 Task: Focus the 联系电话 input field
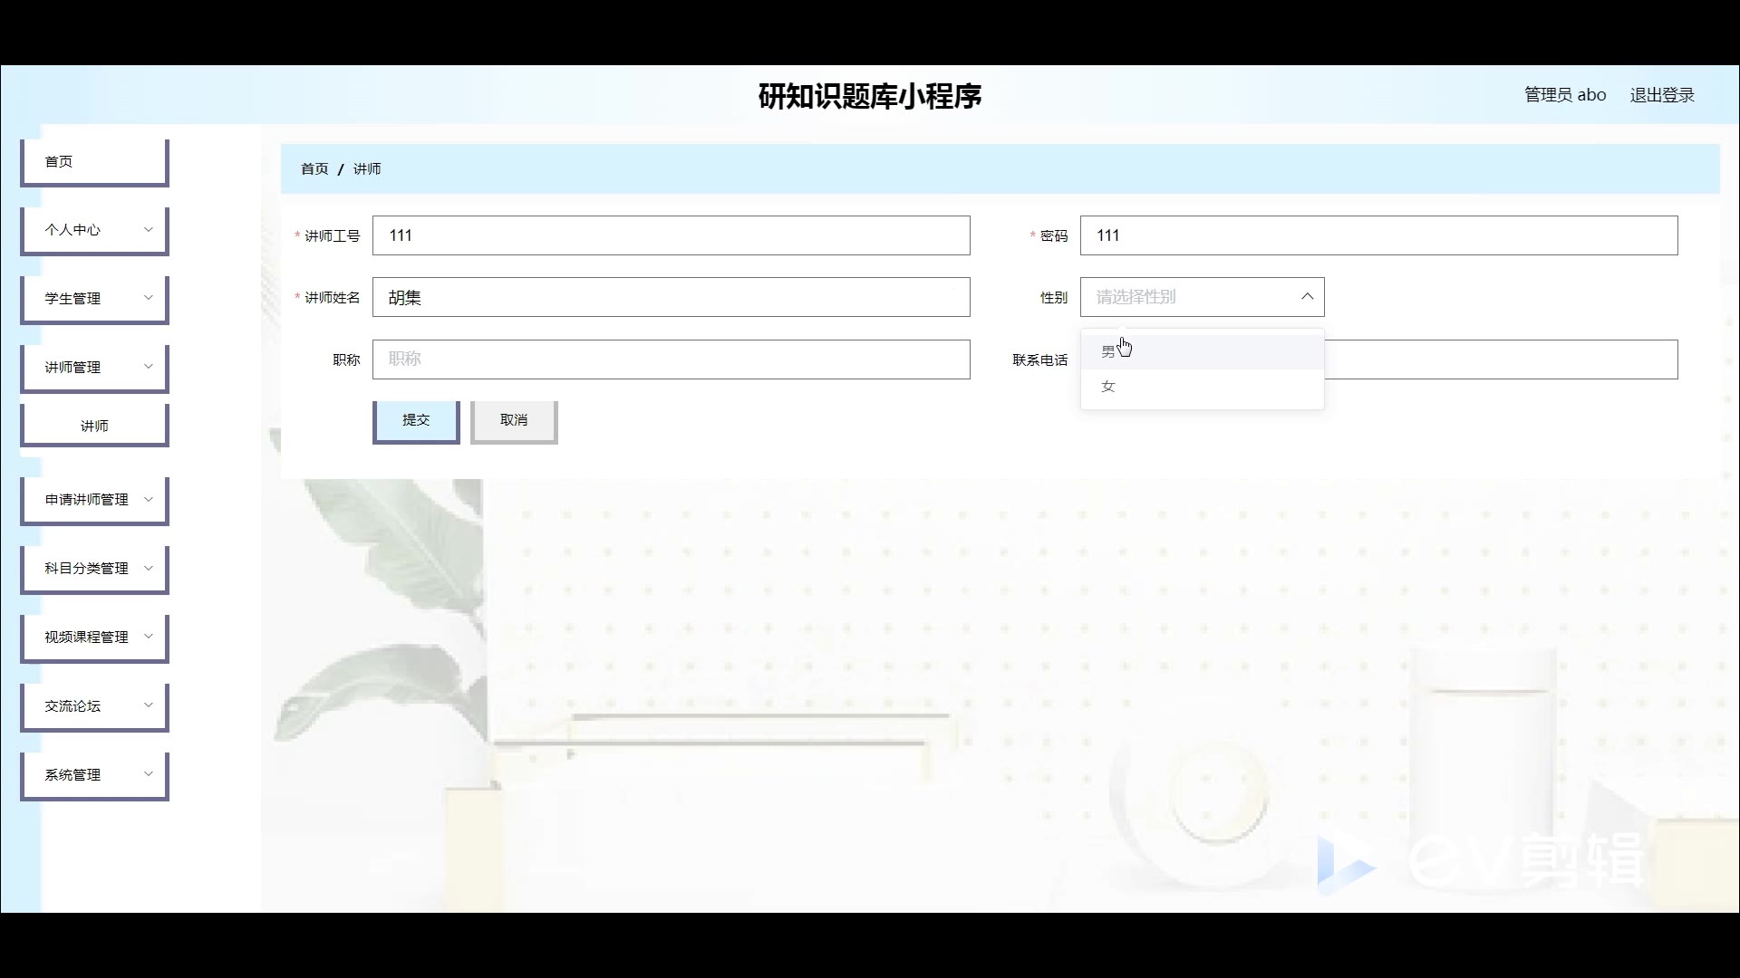coord(1501,360)
